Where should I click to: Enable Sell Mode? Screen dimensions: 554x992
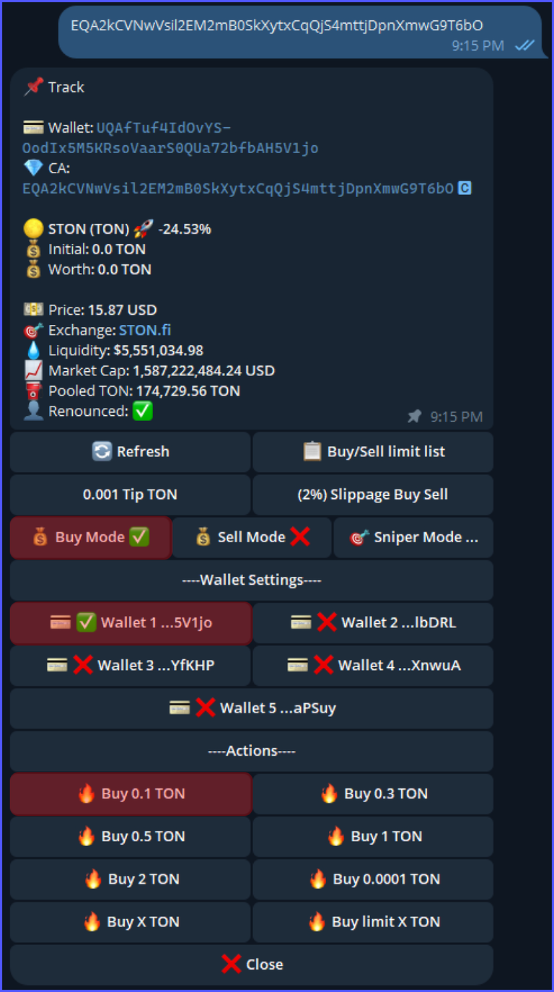tap(252, 537)
